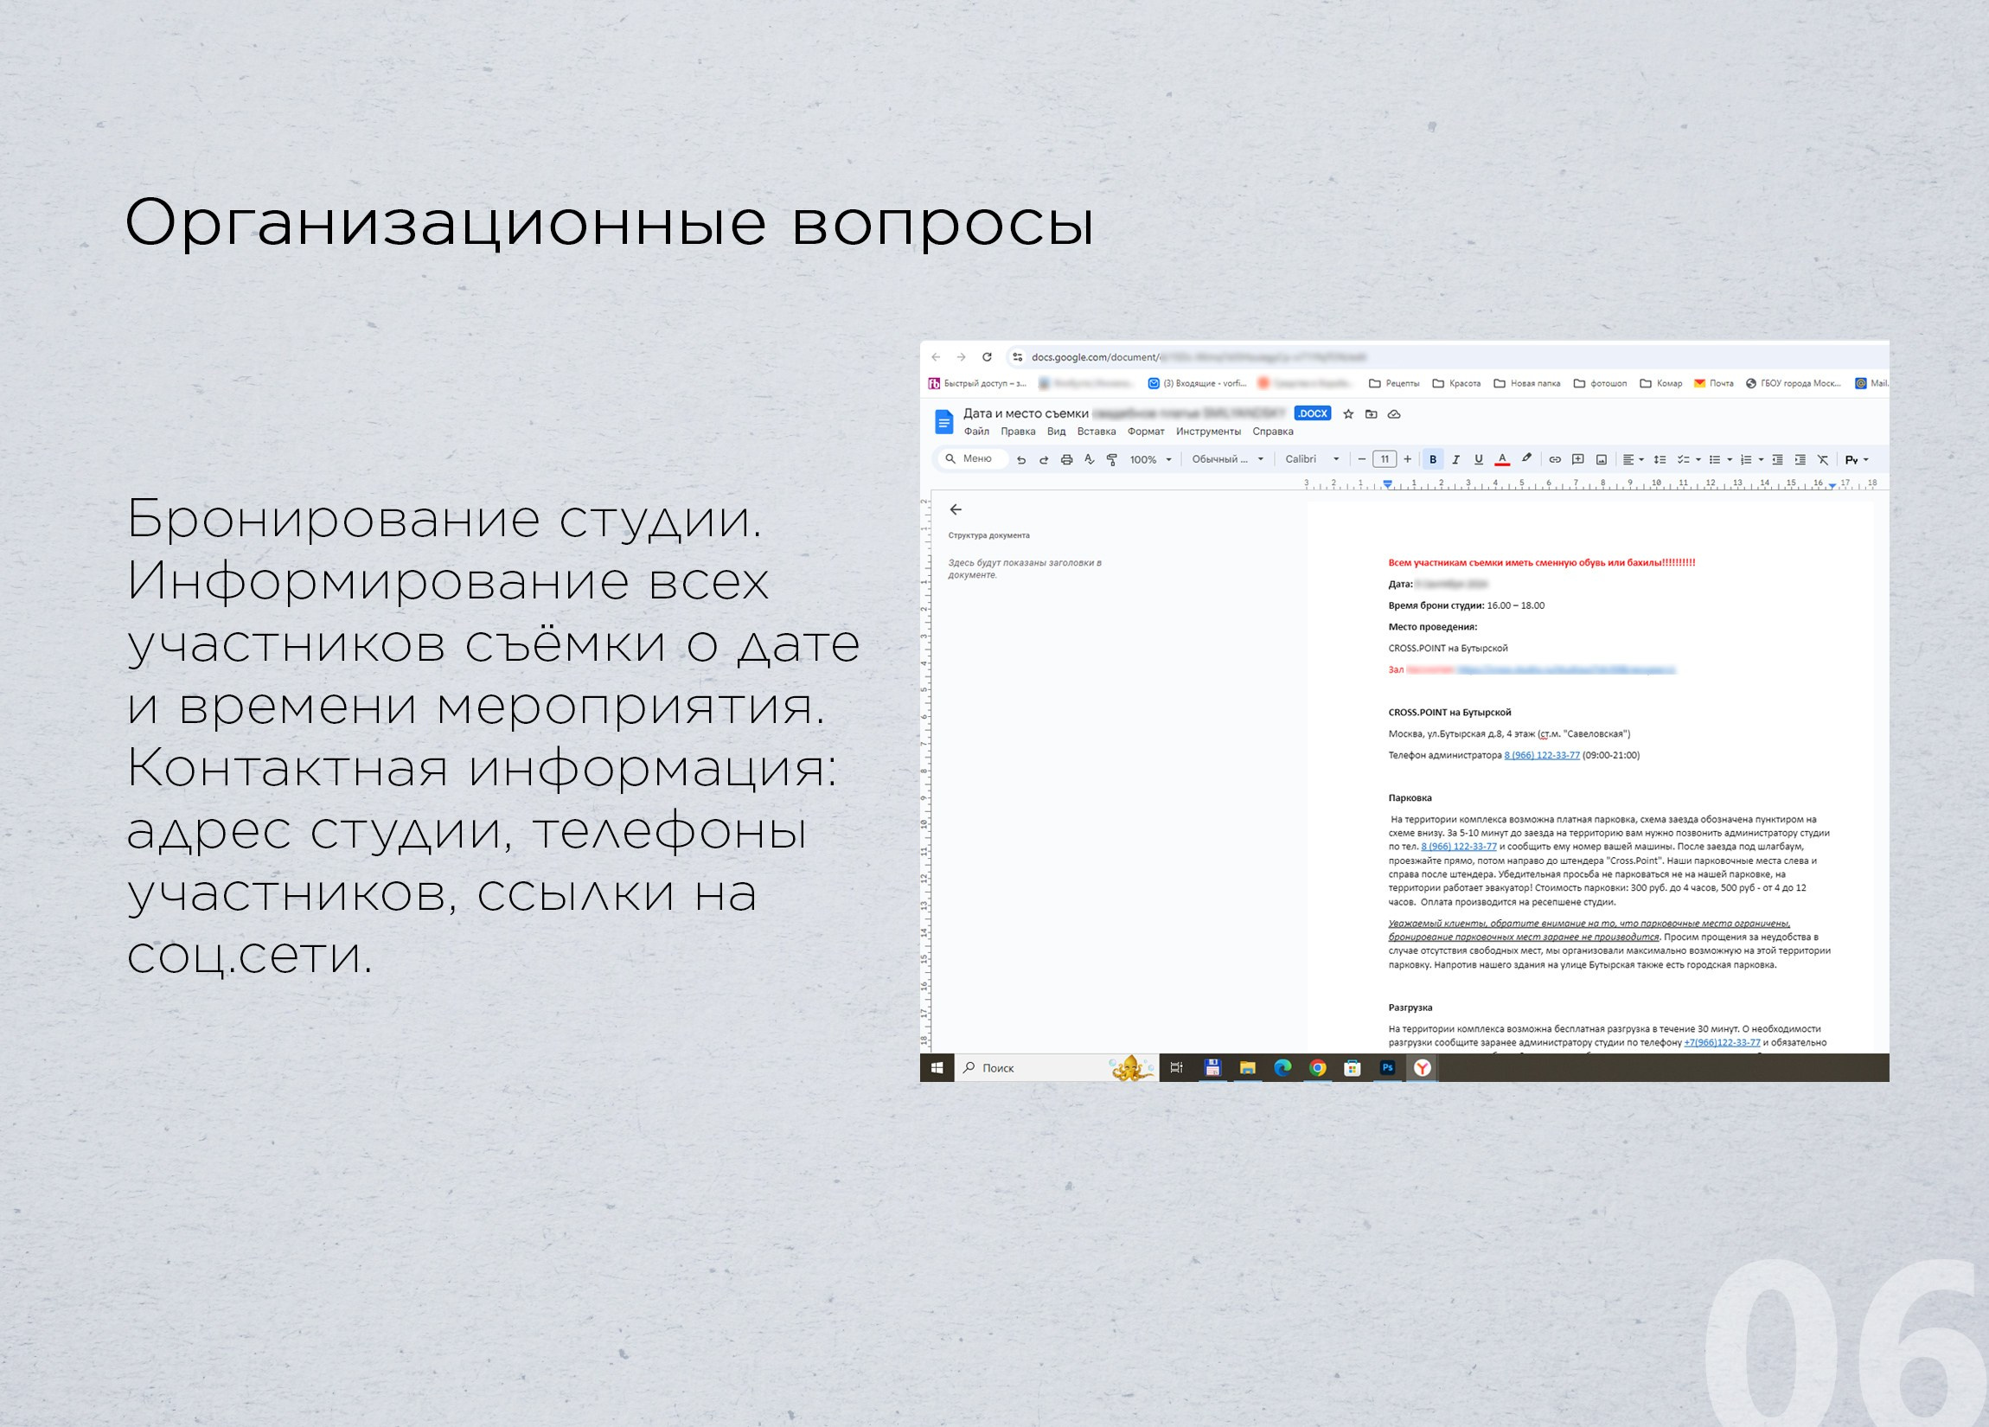The height and width of the screenshot is (1427, 1989).
Task: Click the insert image icon
Action: [1602, 459]
